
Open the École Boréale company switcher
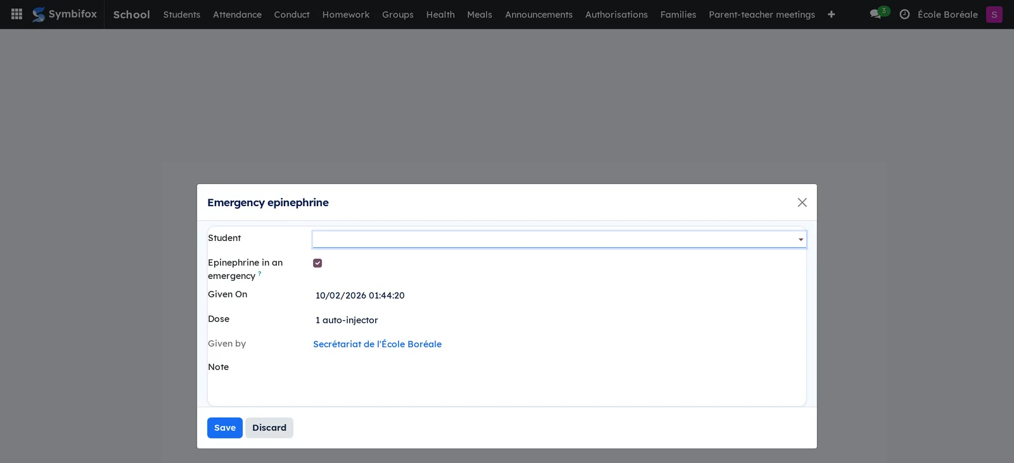(947, 15)
